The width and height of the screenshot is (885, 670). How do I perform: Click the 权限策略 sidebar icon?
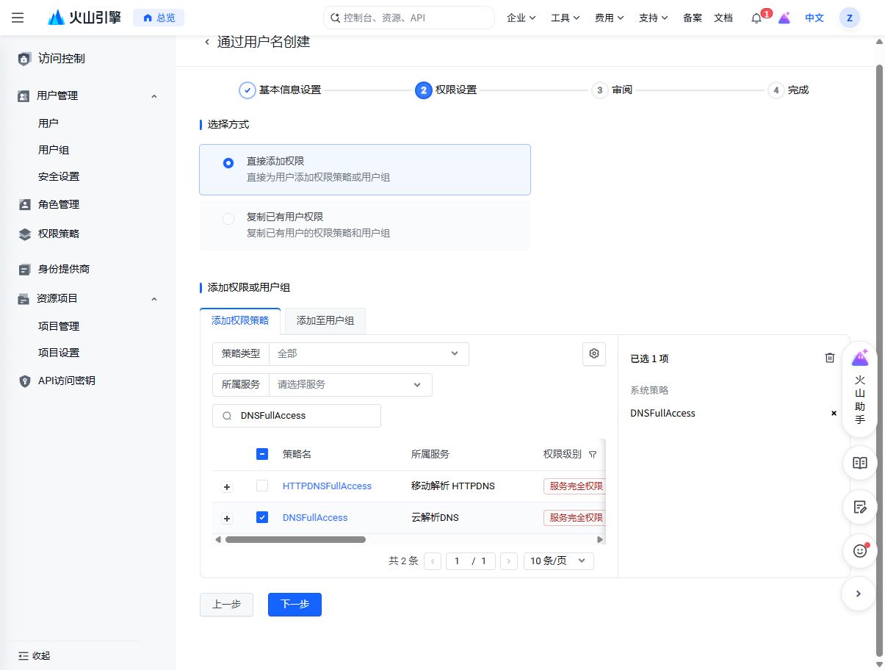tap(25, 234)
